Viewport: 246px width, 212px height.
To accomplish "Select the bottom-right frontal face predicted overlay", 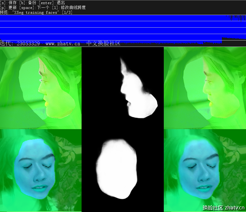I will [x=205, y=171].
